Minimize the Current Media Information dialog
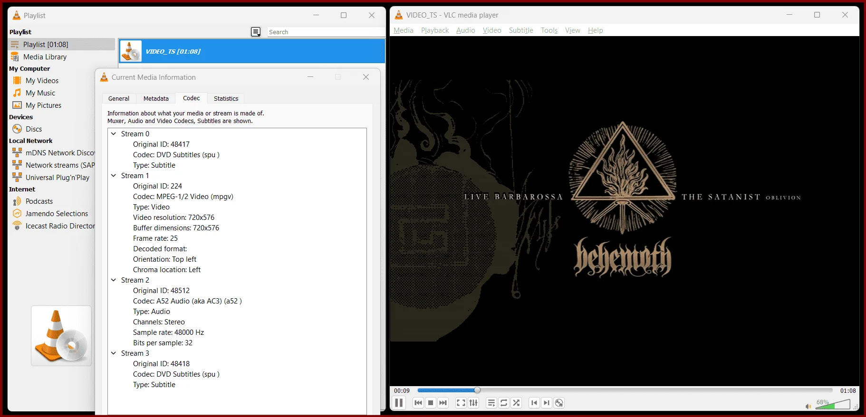866x417 pixels. tap(310, 77)
